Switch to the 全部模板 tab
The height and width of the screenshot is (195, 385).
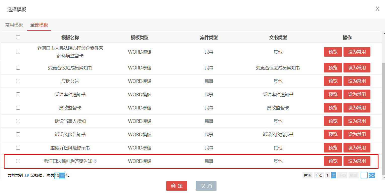[39, 25]
